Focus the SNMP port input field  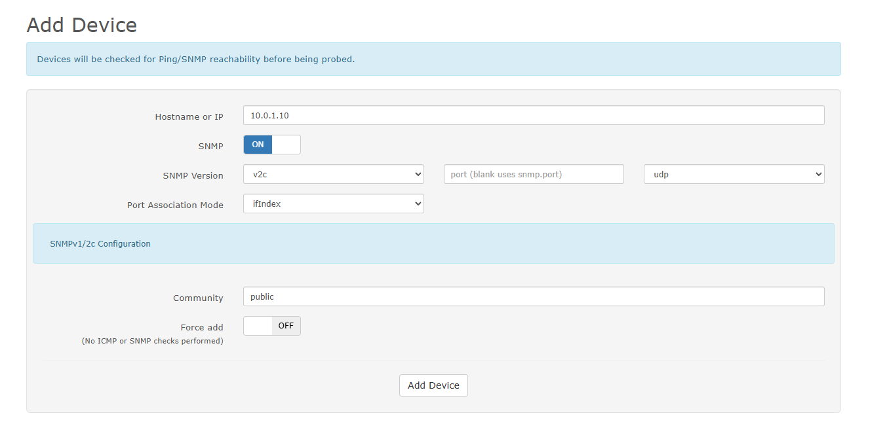click(x=534, y=175)
